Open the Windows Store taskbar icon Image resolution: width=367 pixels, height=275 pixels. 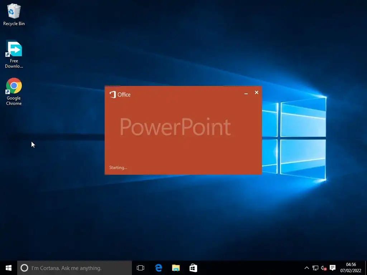click(193, 268)
